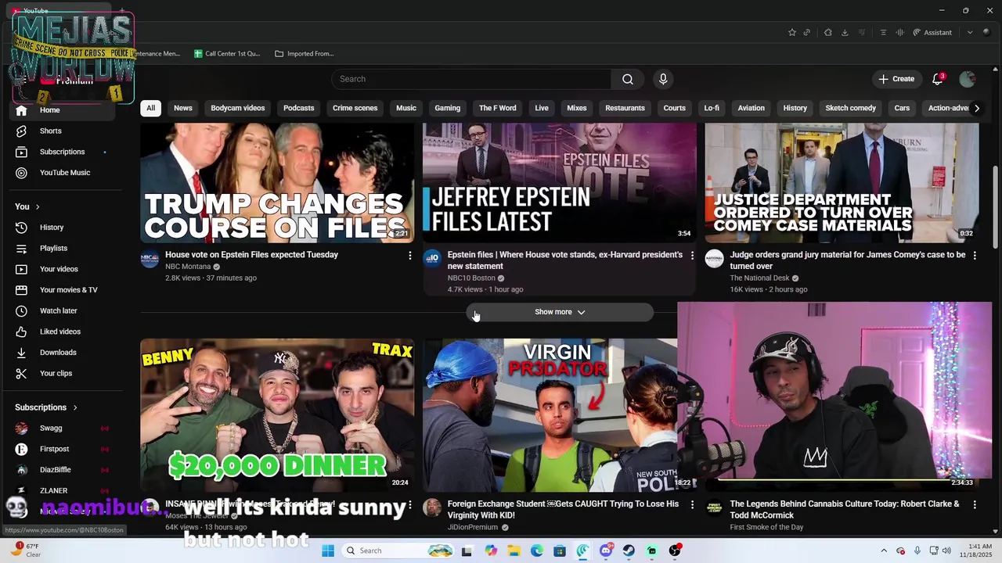Play $20,000 Dinner video thumbnail

click(x=277, y=414)
